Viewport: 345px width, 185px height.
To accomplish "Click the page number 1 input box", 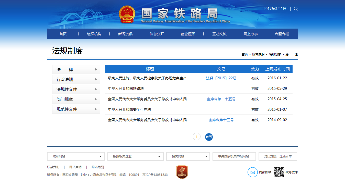I will (196, 137).
